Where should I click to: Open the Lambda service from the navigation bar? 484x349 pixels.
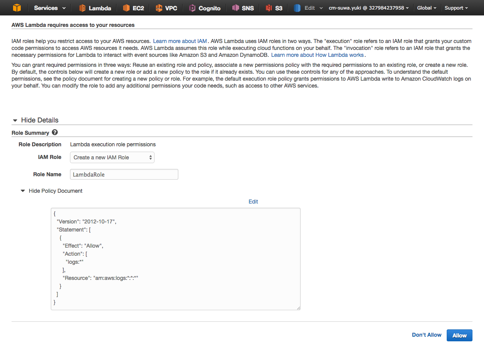[94, 8]
